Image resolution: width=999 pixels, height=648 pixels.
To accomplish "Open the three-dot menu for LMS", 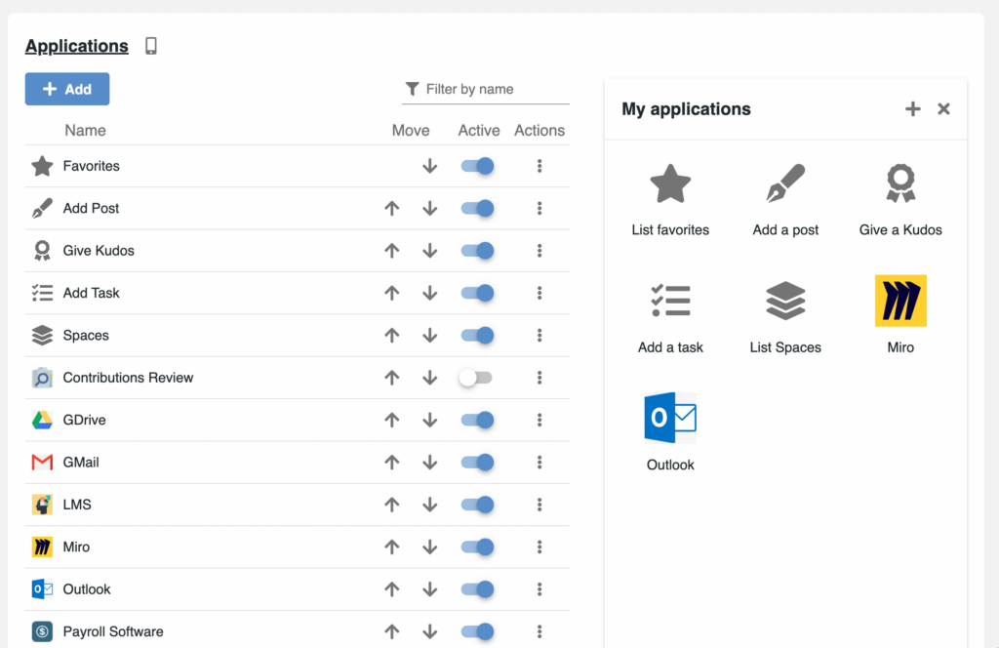I will [539, 505].
